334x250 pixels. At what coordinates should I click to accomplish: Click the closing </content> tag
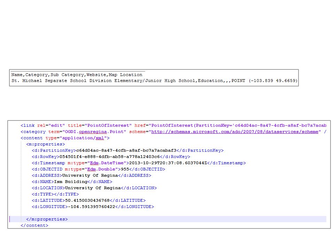pos(34,226)
